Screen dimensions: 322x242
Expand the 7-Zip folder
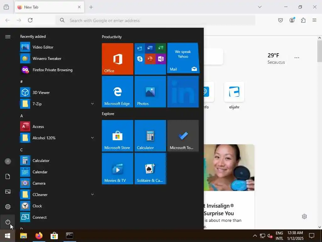point(57,104)
